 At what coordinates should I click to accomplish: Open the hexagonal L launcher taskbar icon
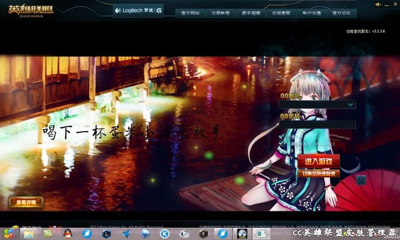click(x=106, y=234)
